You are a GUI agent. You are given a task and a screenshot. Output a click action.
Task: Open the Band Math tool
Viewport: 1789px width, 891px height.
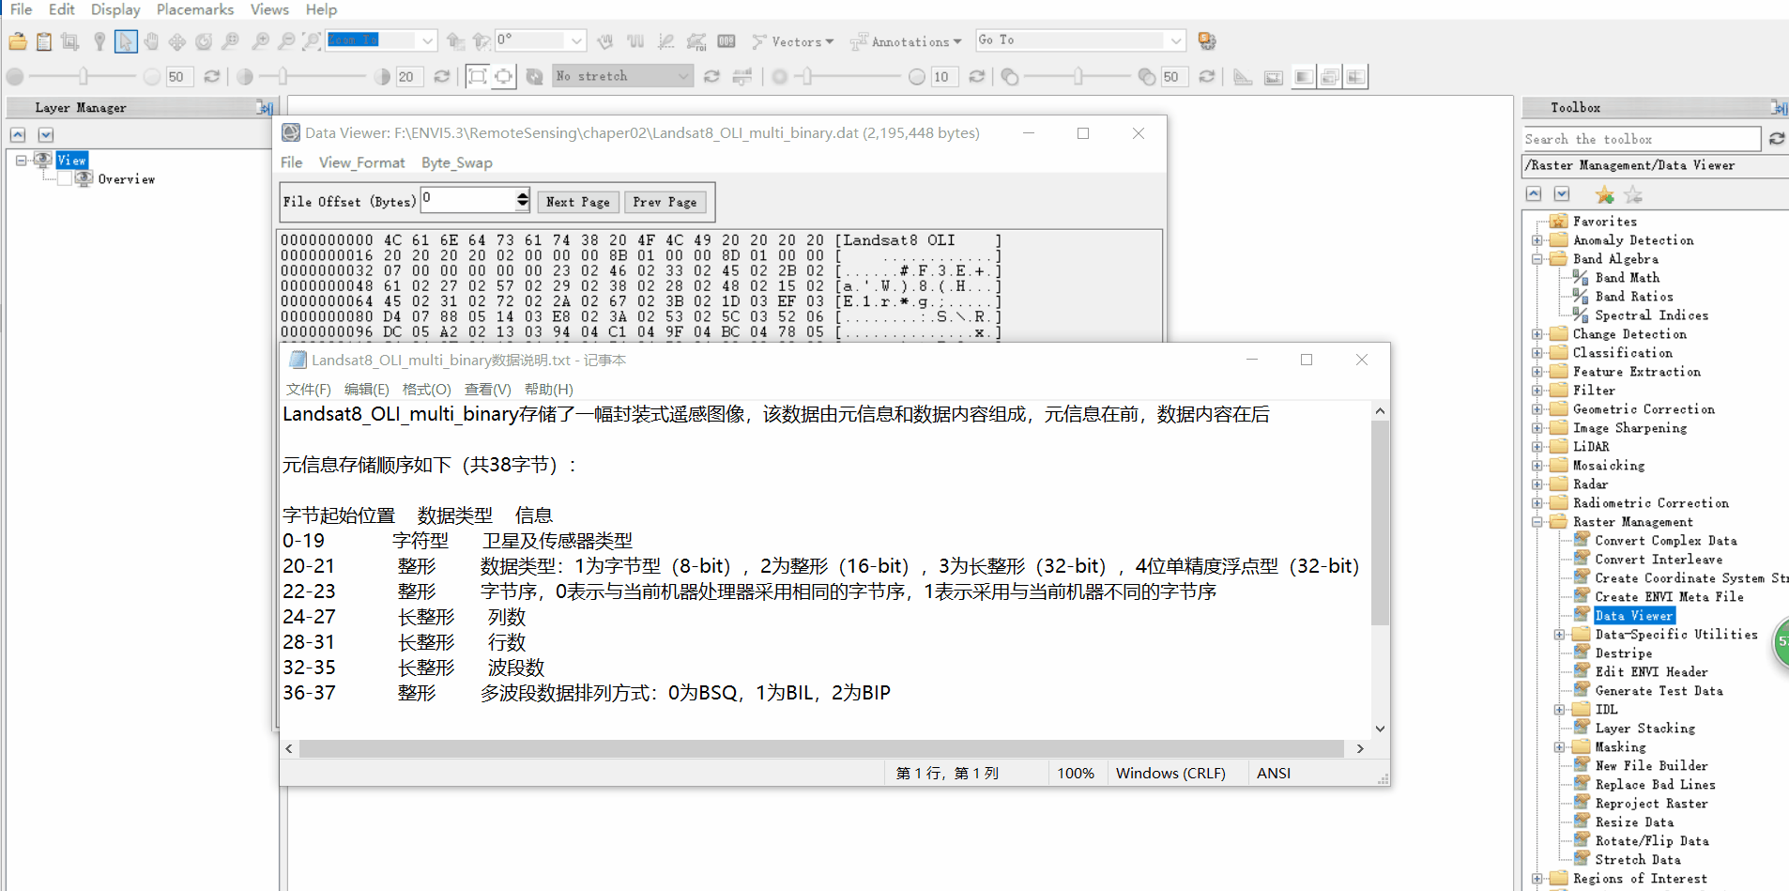pyautogui.click(x=1627, y=278)
